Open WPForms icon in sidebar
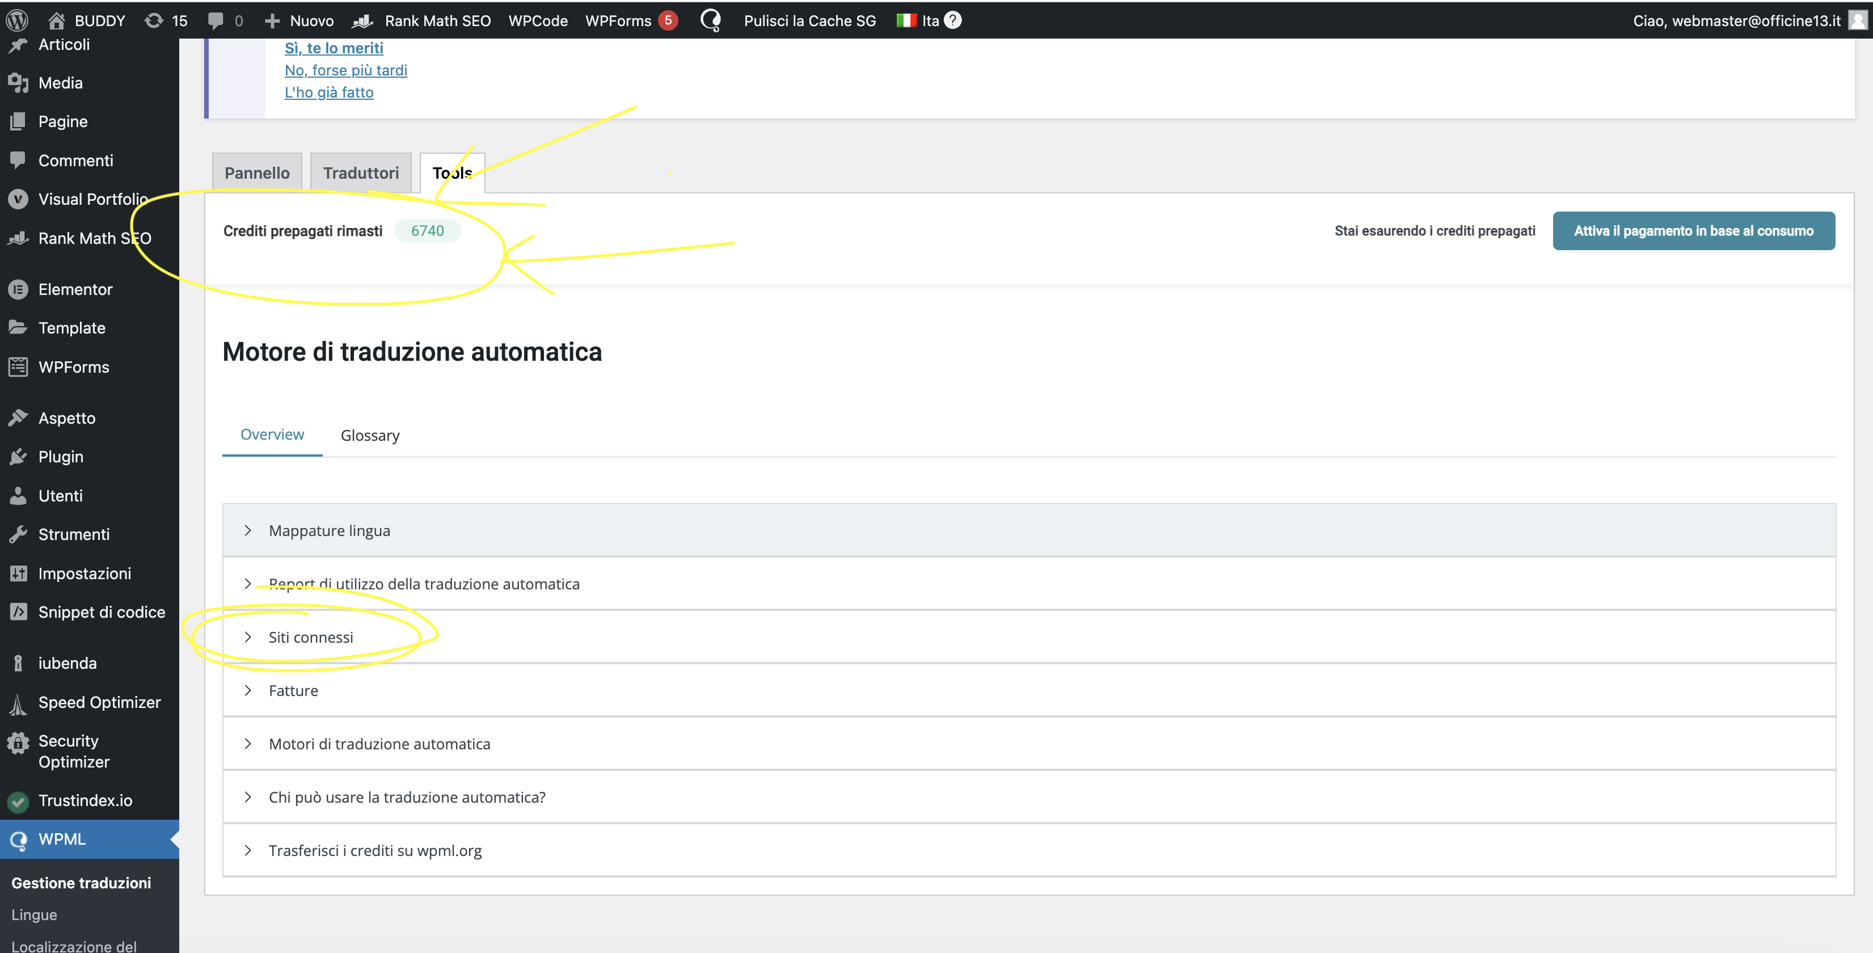1873x953 pixels. coord(18,367)
